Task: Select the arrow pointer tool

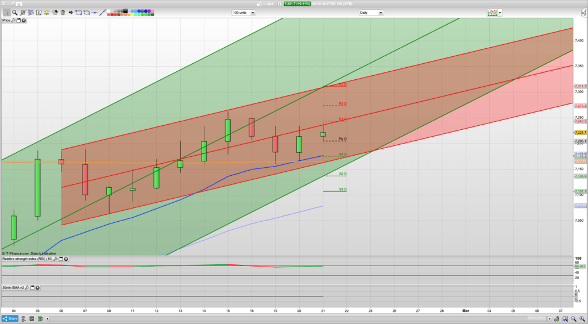Action: tap(6, 13)
